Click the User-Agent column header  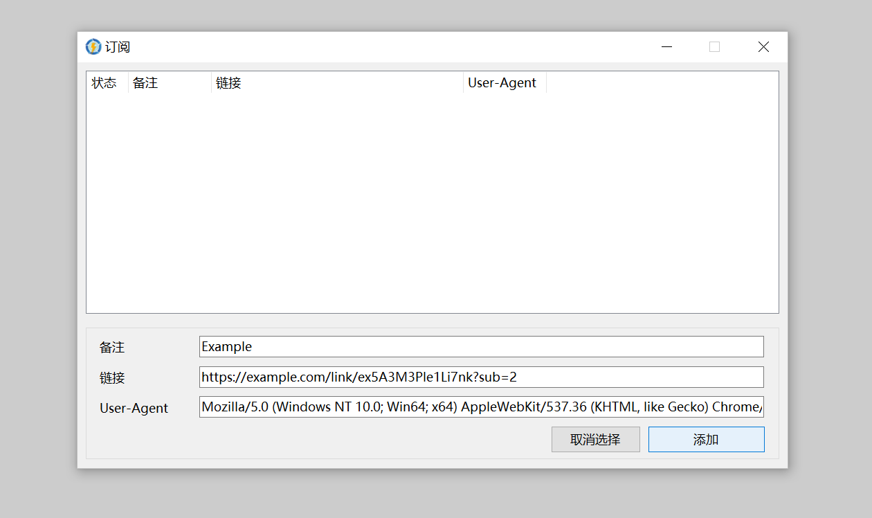(502, 83)
